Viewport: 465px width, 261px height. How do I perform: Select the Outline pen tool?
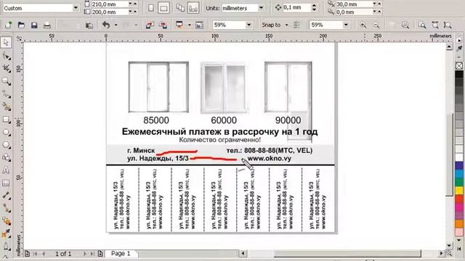(6, 246)
